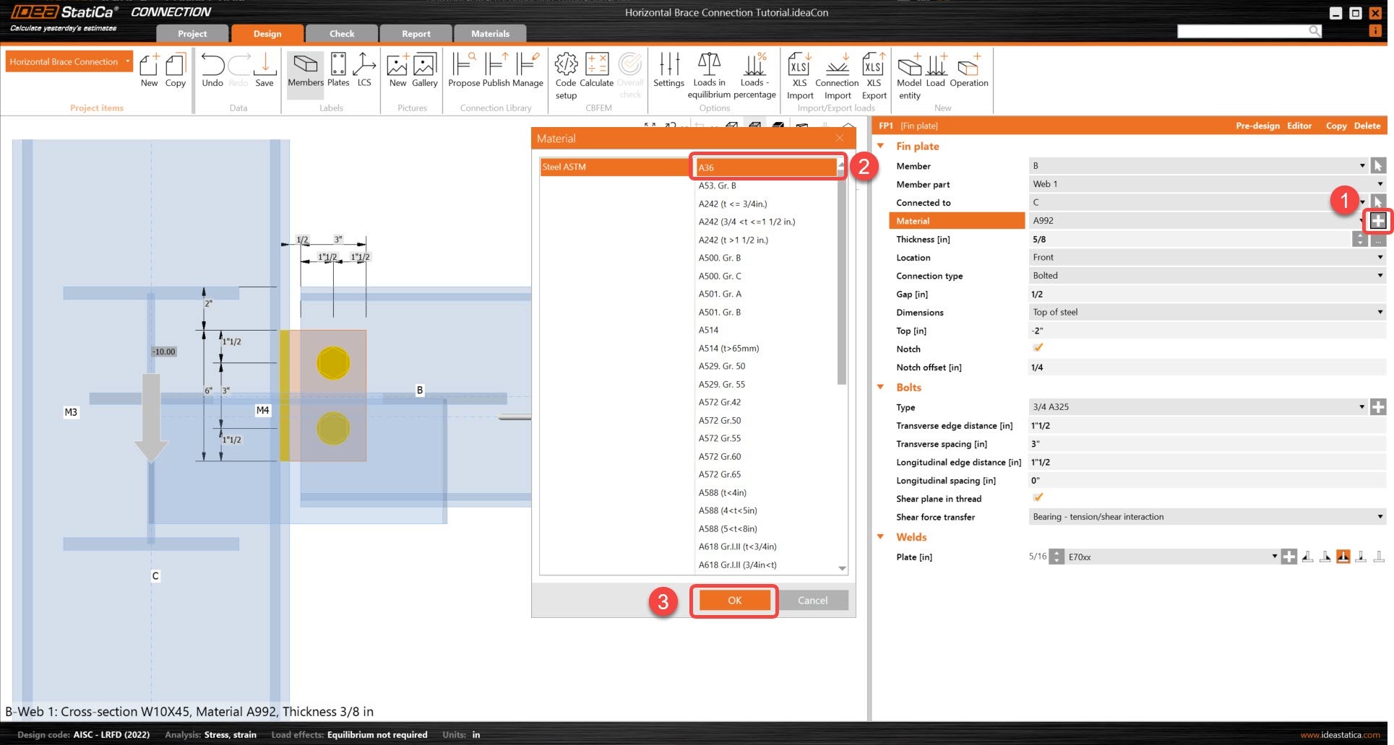
Task: Switch to the Check tab
Action: click(342, 34)
